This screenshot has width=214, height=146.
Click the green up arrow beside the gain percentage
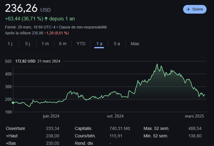(46, 19)
